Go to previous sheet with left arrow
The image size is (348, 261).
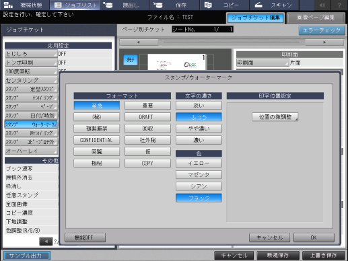(x=139, y=42)
